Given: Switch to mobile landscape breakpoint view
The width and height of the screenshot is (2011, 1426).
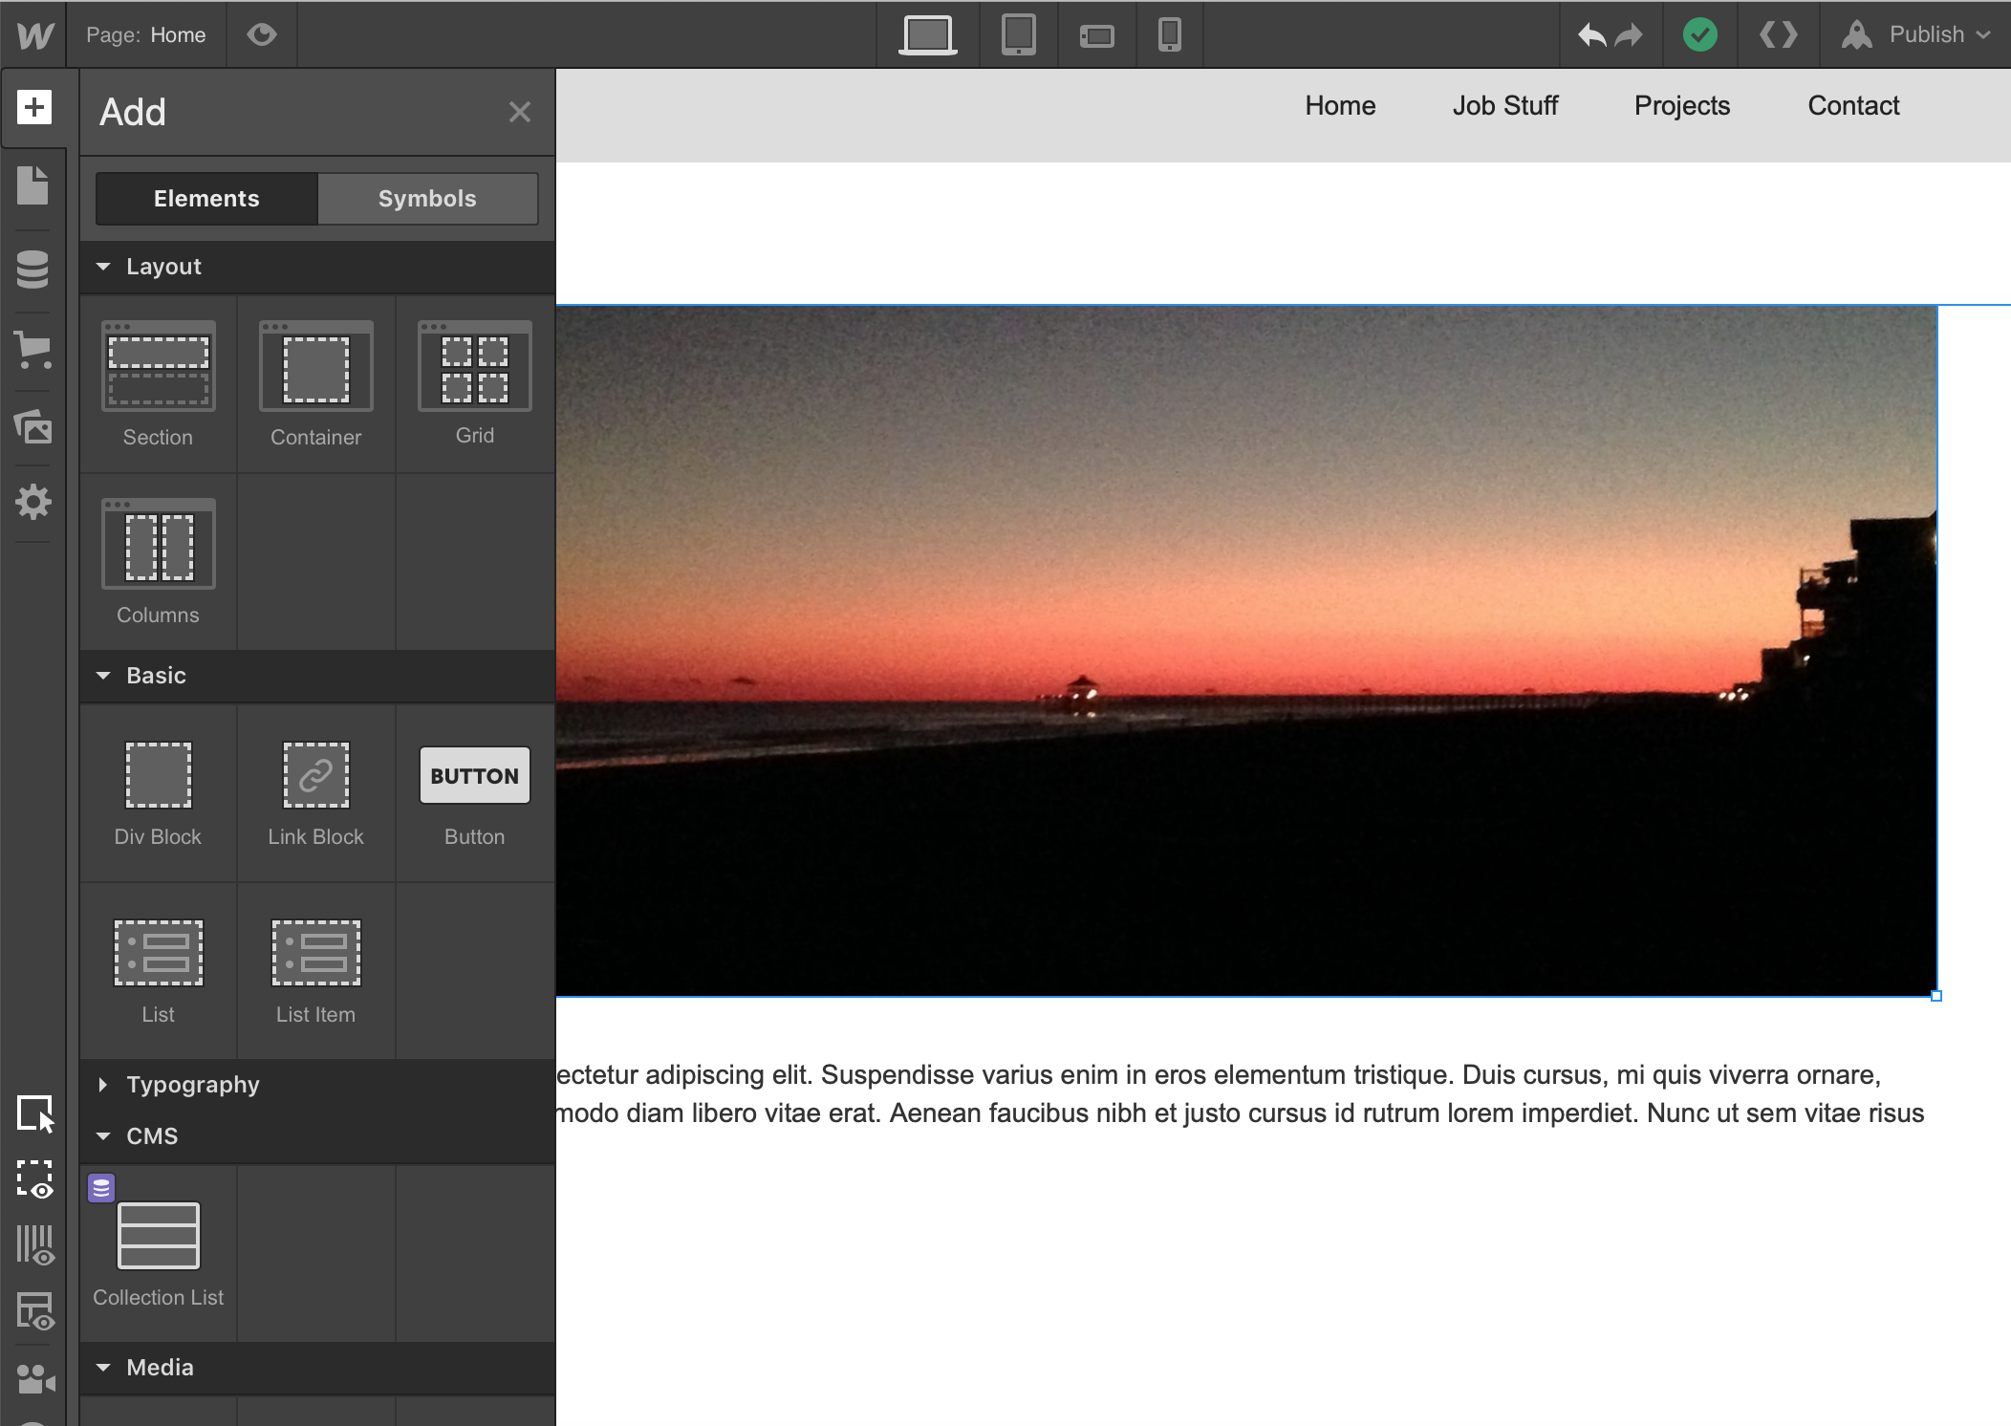Looking at the screenshot, I should click(x=1096, y=36).
